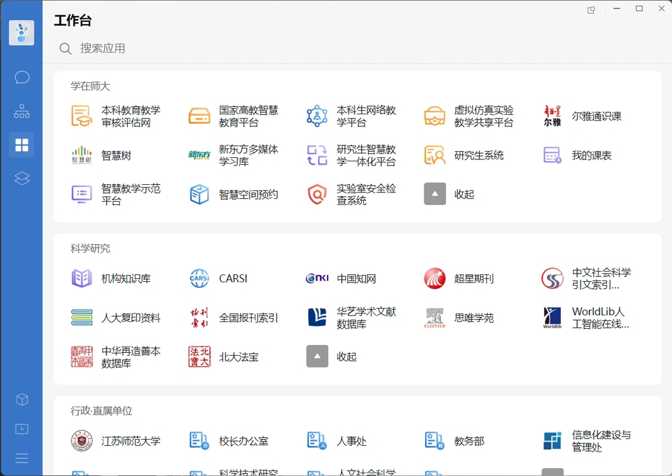
Task: Launch 尔雅通识课 app
Action: [552, 116]
